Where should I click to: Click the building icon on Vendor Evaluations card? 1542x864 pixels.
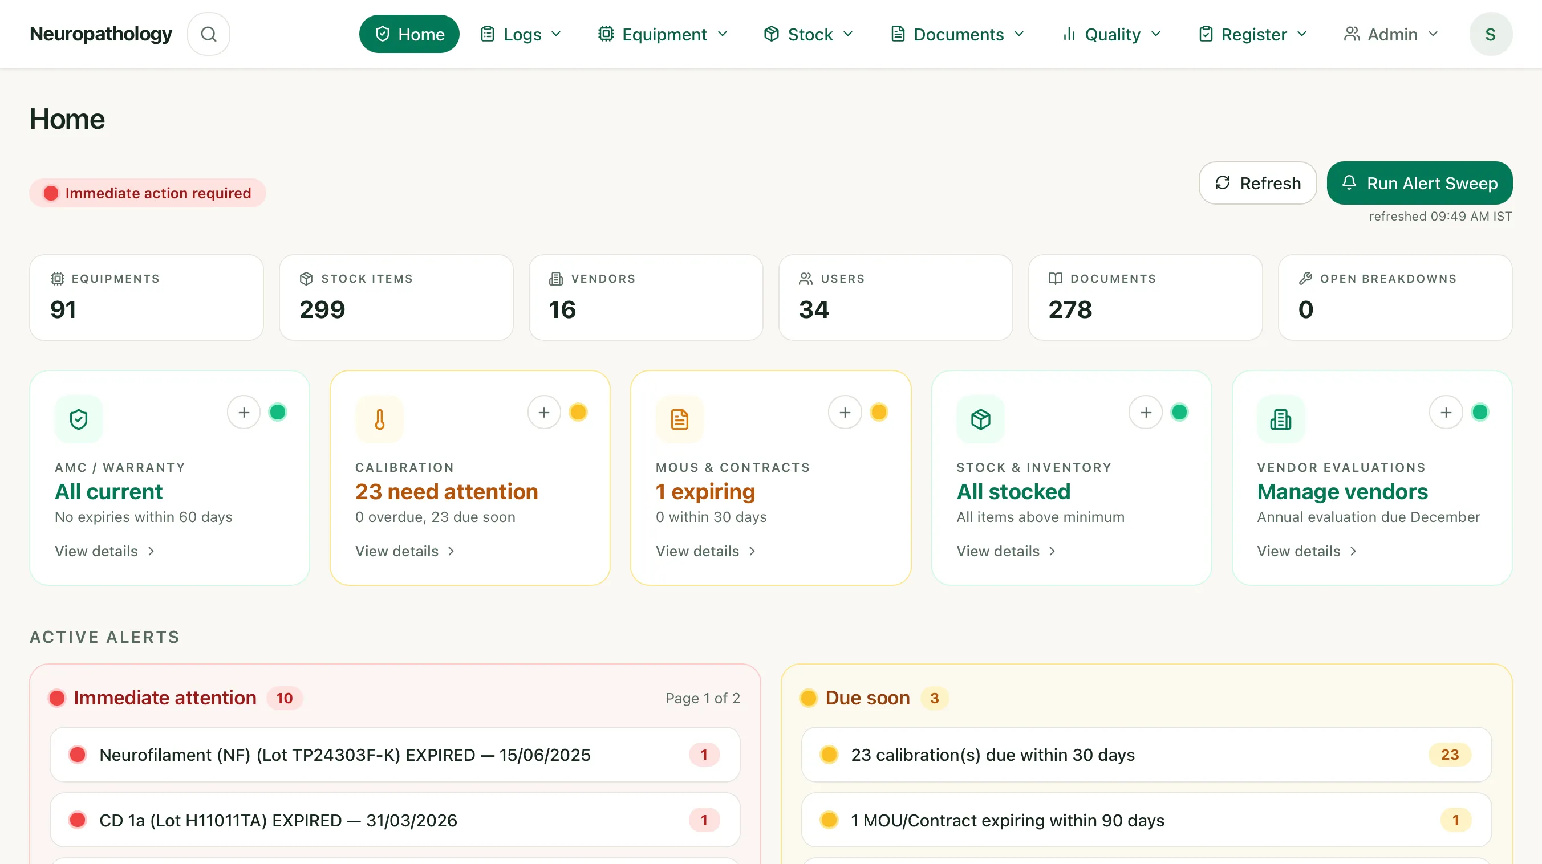(x=1281, y=419)
